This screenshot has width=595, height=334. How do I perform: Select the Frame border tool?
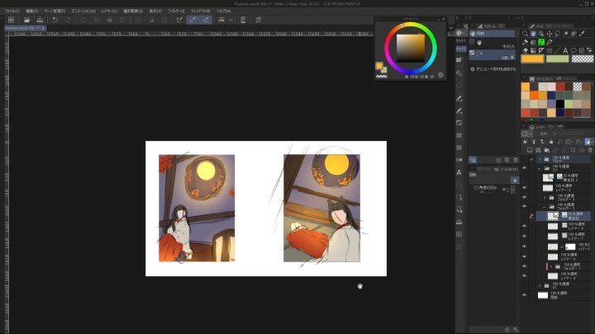[x=581, y=50]
